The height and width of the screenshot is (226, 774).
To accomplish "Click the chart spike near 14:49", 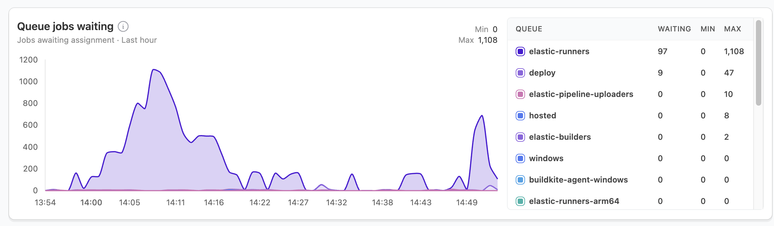I will (482, 116).
